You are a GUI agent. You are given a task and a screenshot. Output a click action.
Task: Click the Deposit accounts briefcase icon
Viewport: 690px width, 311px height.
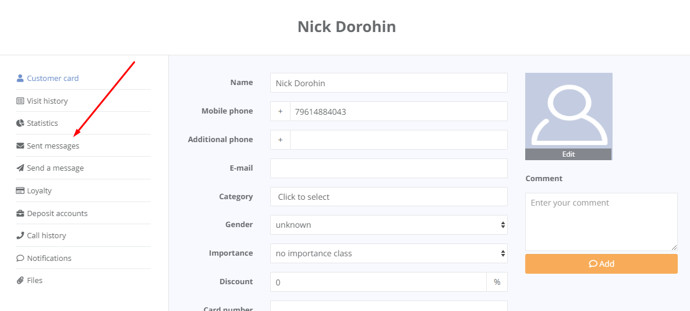tap(20, 213)
